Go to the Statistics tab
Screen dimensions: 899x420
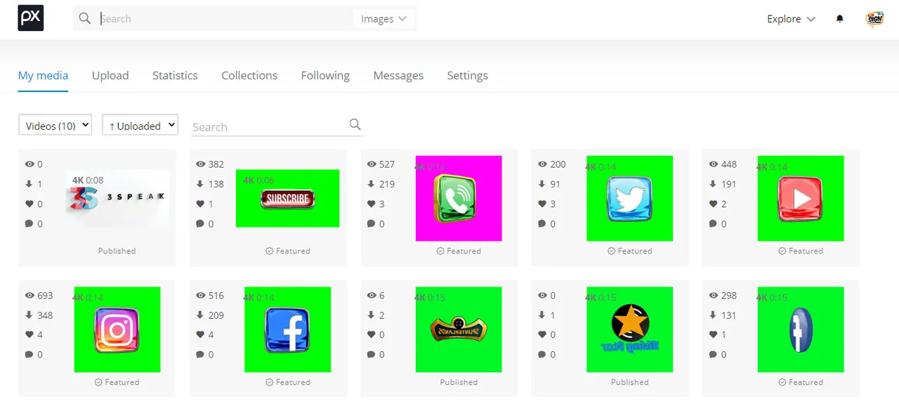175,75
